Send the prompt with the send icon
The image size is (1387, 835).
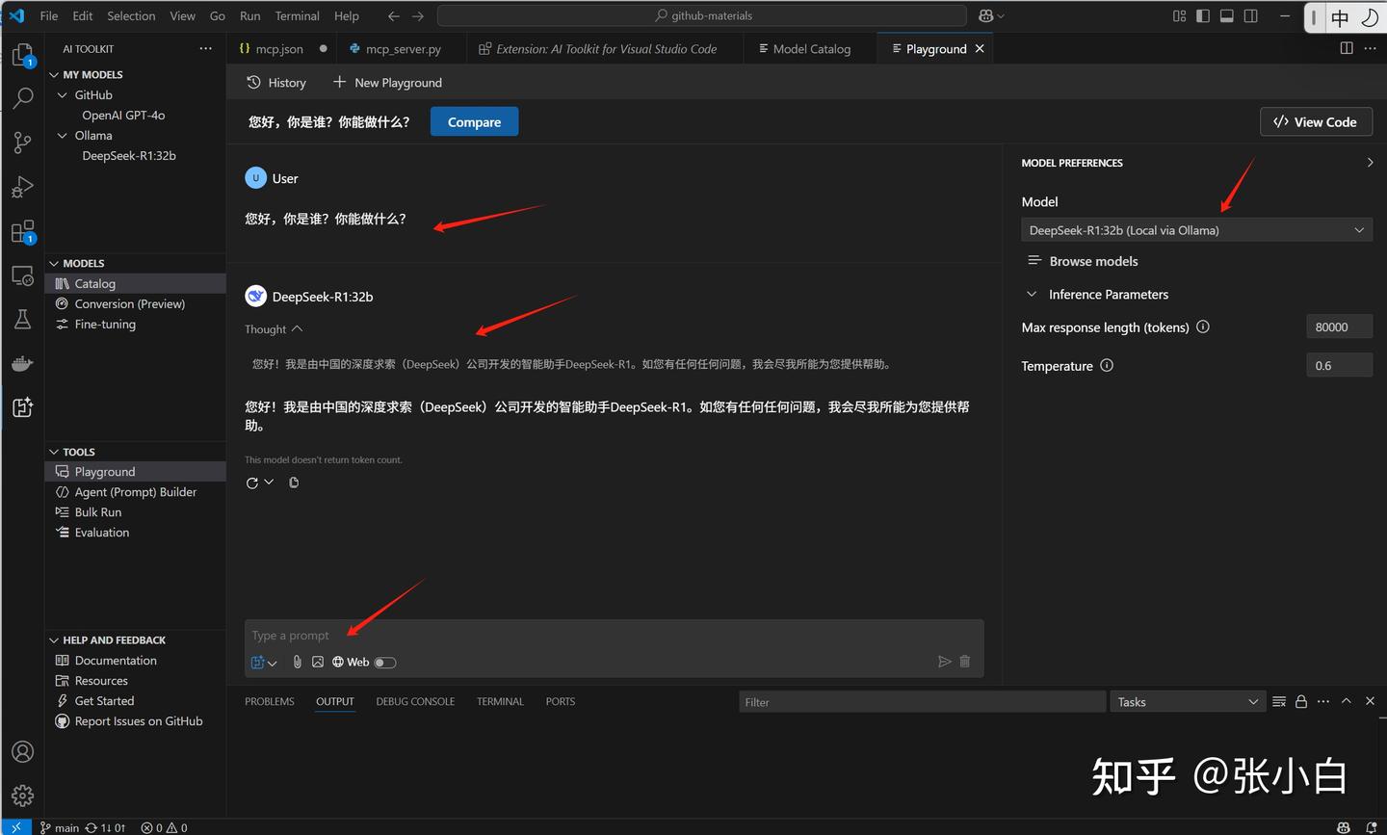[x=945, y=662]
